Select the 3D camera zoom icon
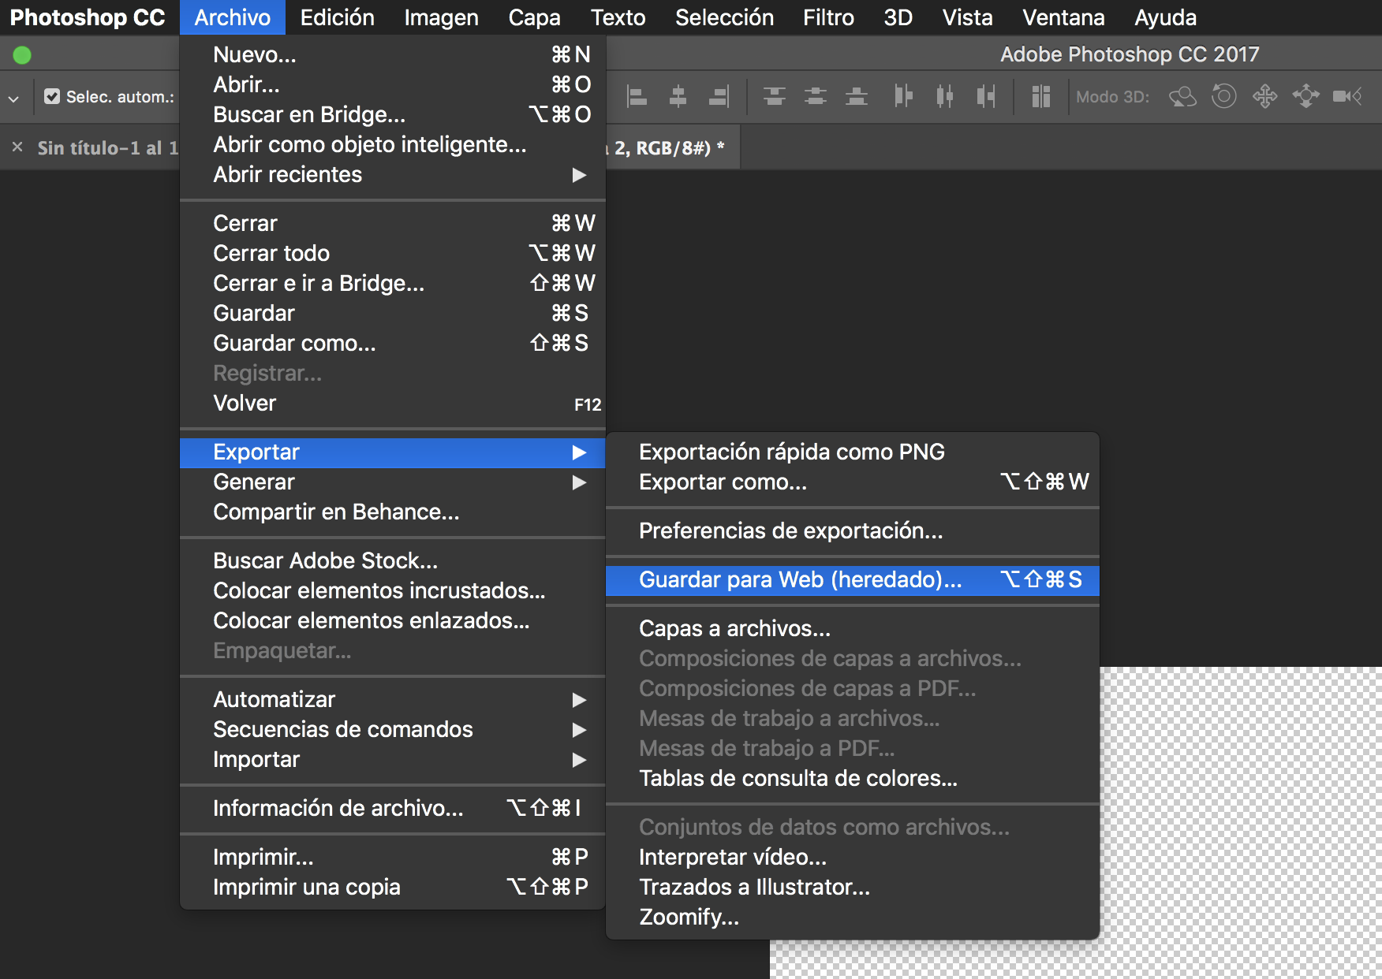This screenshot has height=979, width=1382. (x=1347, y=97)
